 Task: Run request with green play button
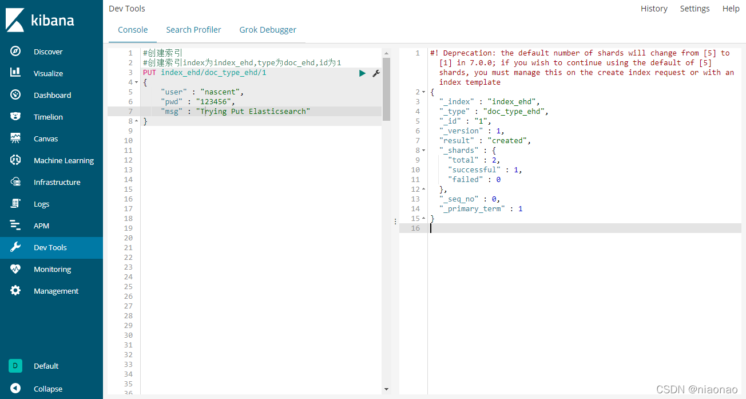coord(362,73)
